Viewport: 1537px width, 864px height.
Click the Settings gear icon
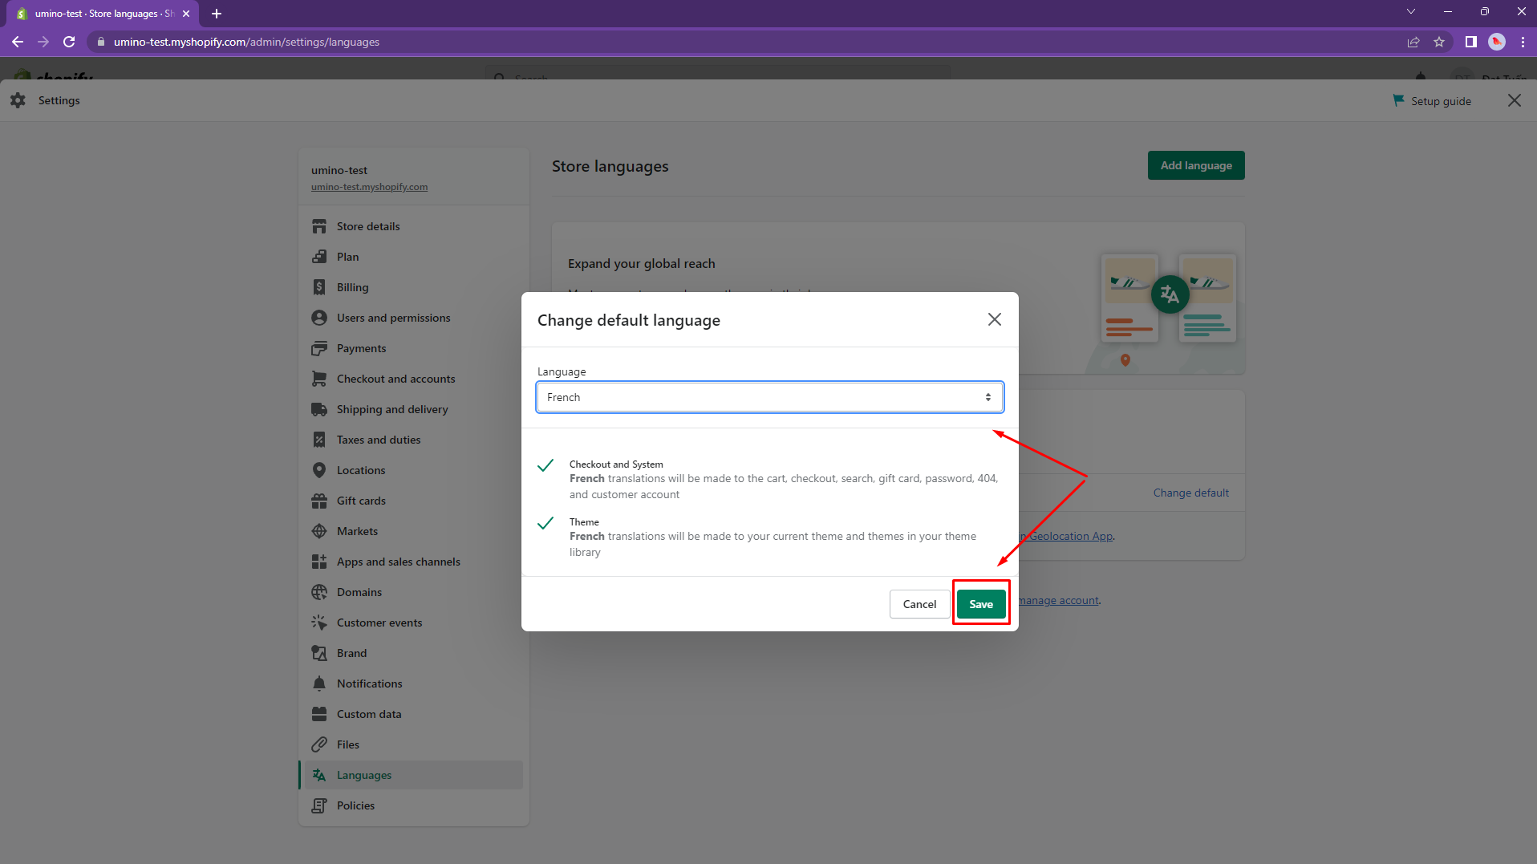pyautogui.click(x=18, y=100)
